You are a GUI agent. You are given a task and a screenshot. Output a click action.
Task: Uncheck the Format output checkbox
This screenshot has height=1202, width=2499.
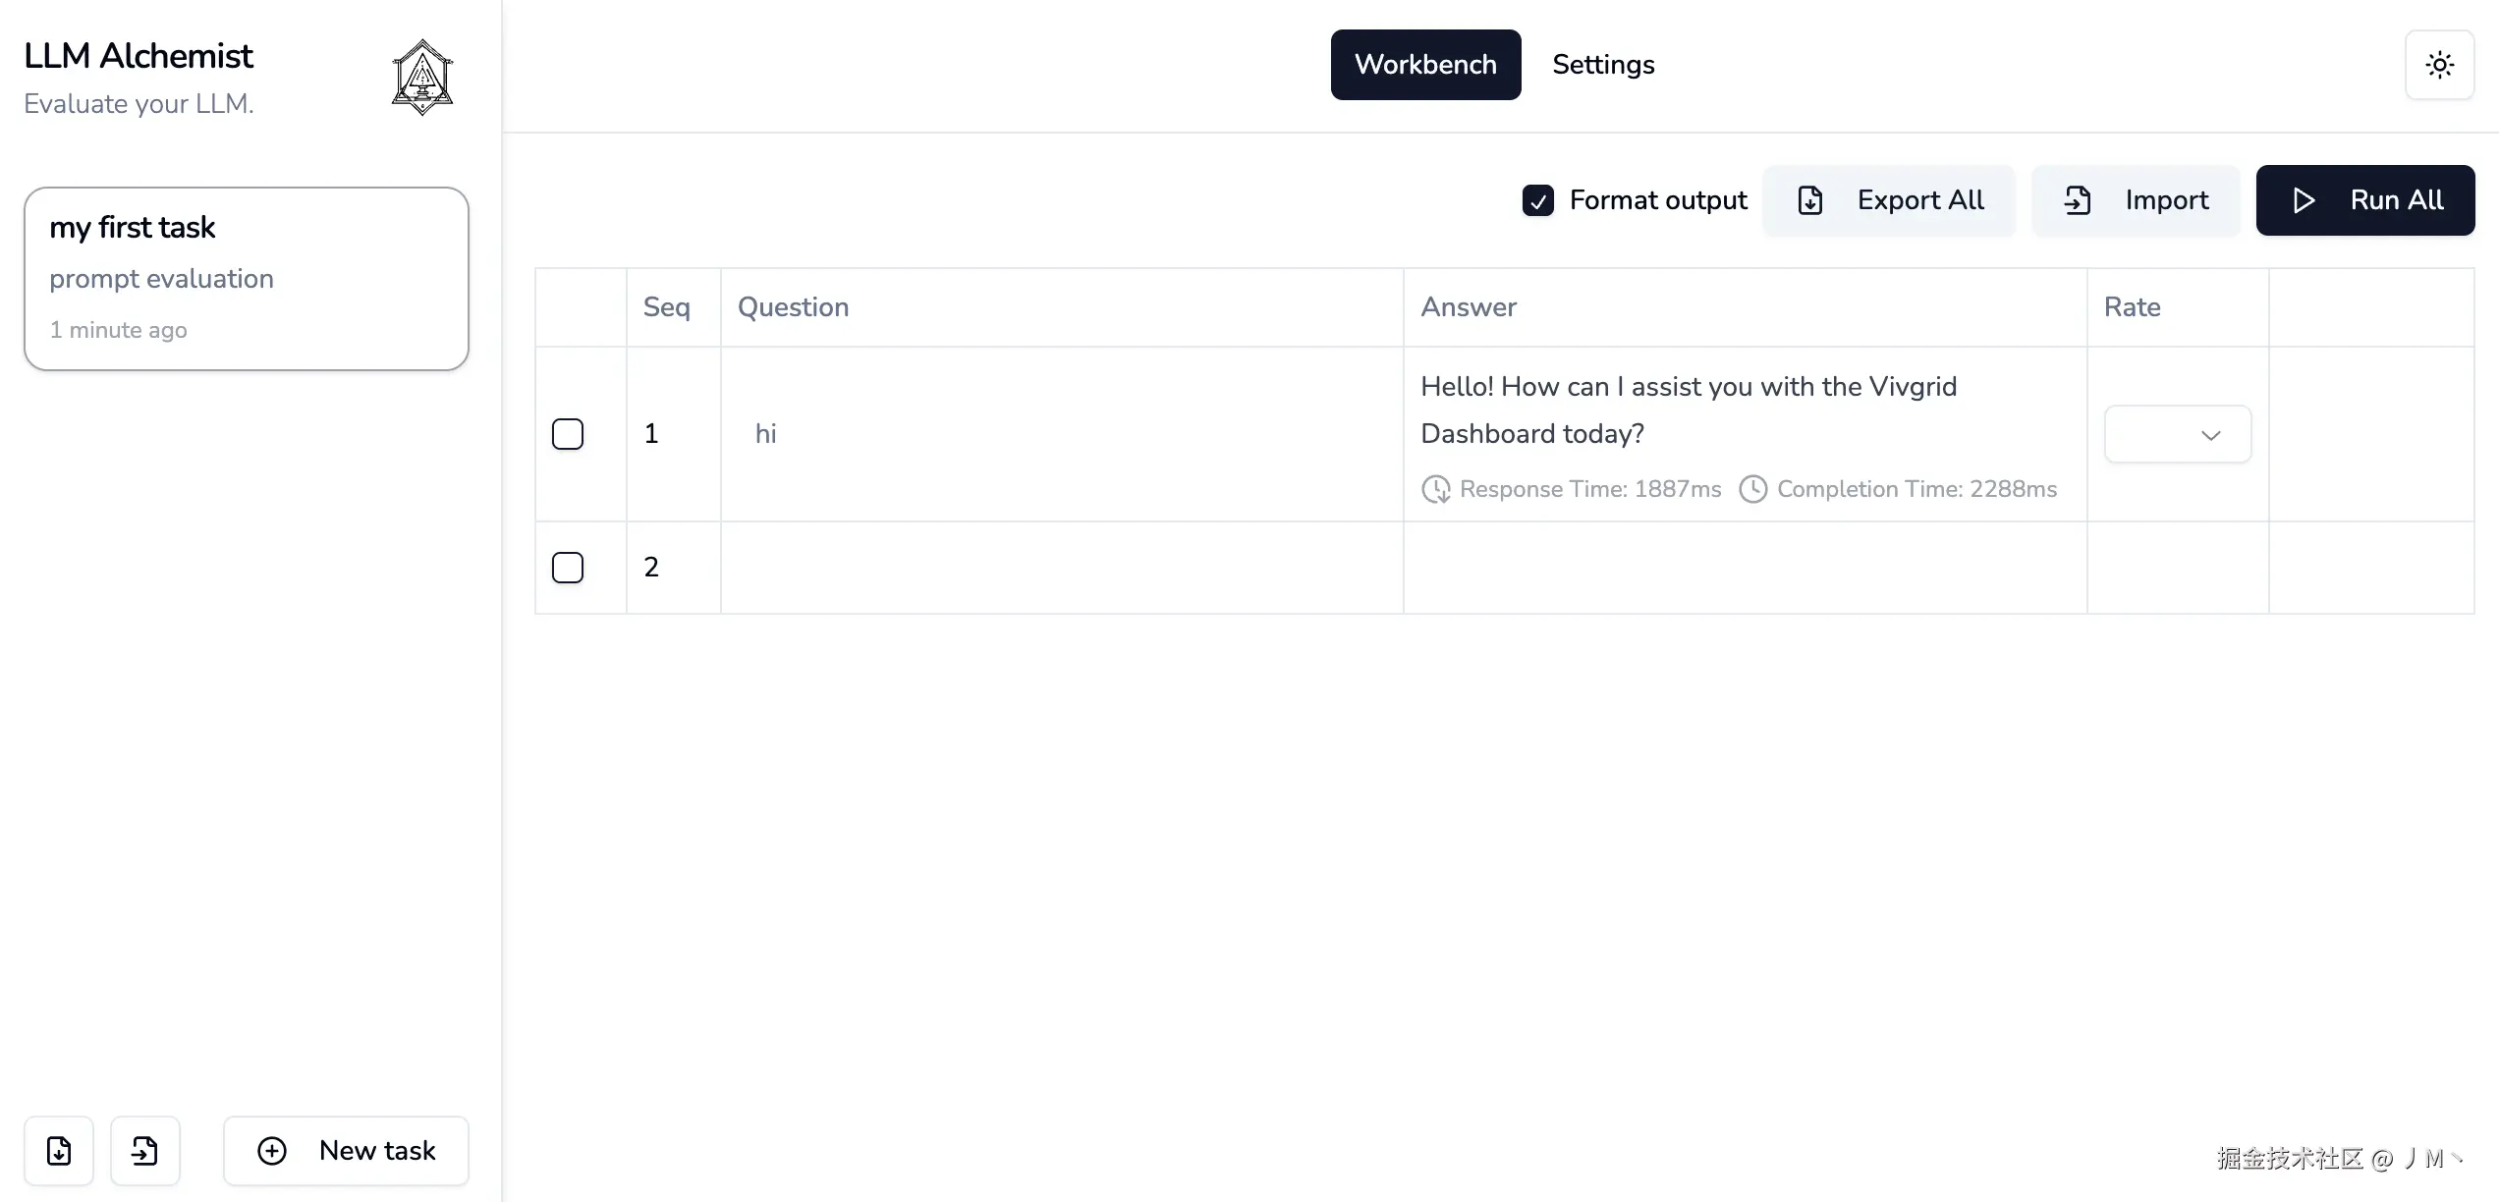click(x=1538, y=200)
